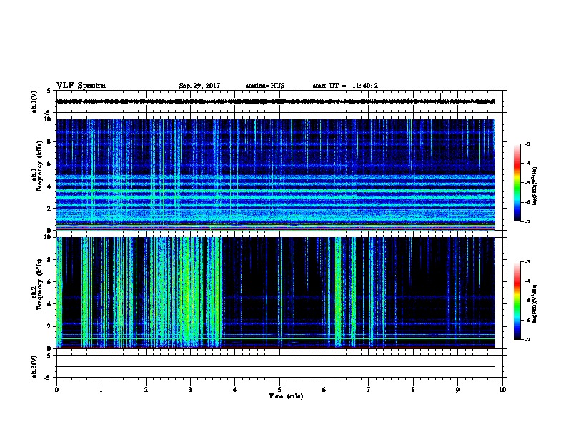The height and width of the screenshot is (437, 566).
Task: Click the ch.2 spectrogram color bar
Action: pyautogui.click(x=517, y=301)
